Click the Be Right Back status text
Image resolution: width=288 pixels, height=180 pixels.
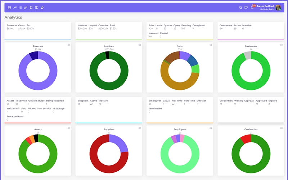click(x=267, y=9)
